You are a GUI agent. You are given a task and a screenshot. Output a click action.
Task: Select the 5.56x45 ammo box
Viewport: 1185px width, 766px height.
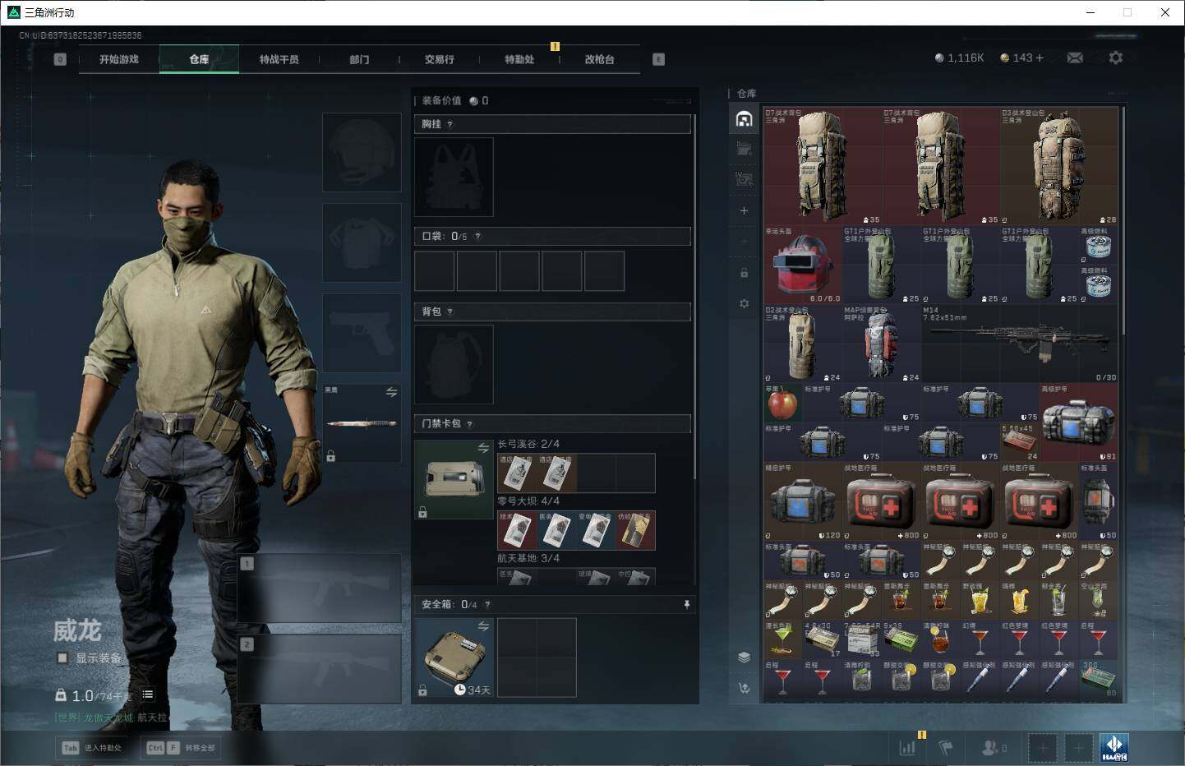(x=1020, y=443)
